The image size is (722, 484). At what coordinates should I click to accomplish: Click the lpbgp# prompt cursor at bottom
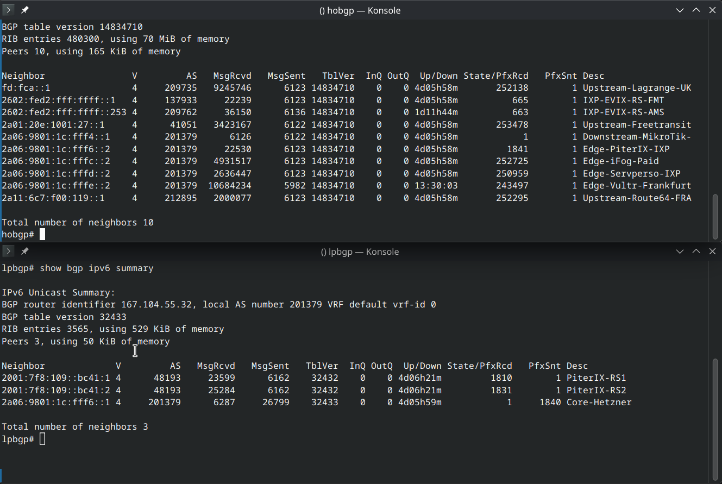click(42, 439)
